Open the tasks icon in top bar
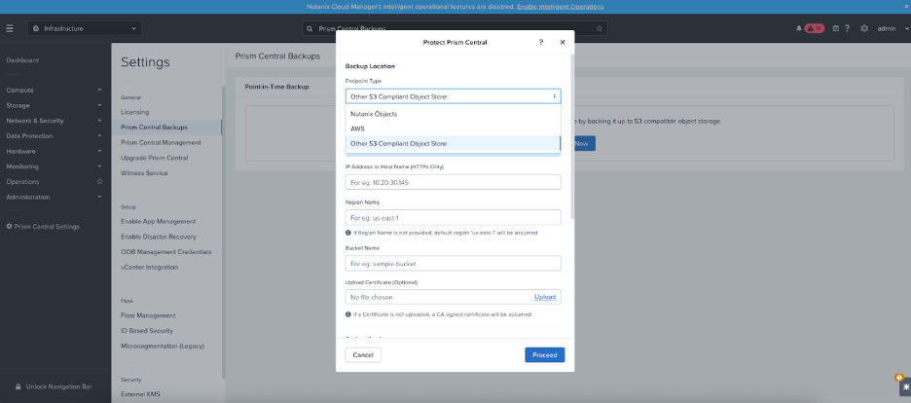The width and height of the screenshot is (911, 403). (834, 28)
